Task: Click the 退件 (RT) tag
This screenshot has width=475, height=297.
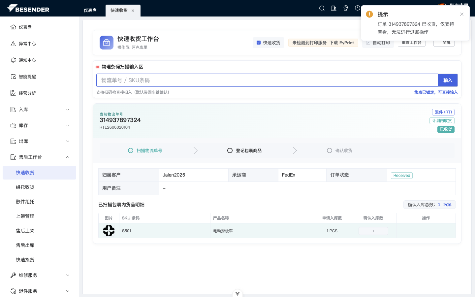Action: click(x=443, y=112)
